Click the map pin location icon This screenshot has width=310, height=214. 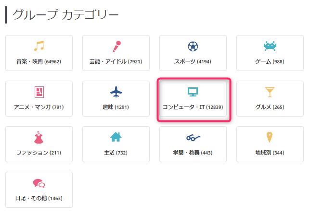[270, 137]
